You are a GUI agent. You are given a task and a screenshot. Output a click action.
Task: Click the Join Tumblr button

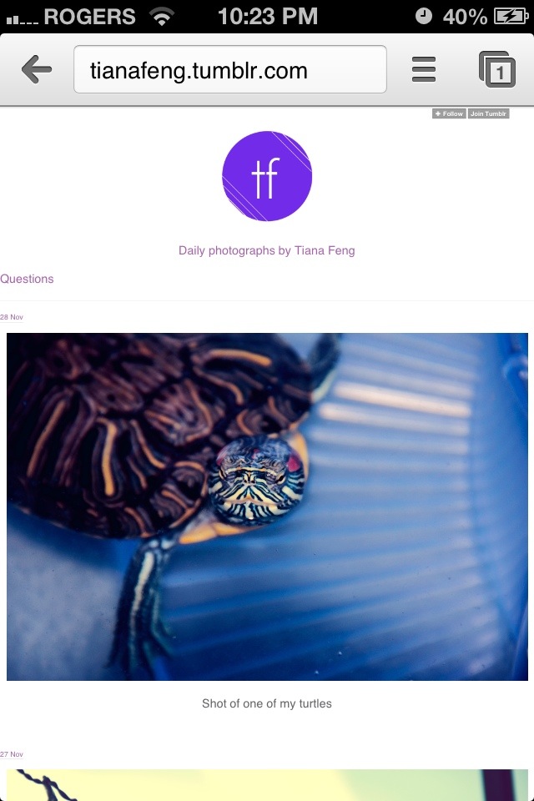488,113
